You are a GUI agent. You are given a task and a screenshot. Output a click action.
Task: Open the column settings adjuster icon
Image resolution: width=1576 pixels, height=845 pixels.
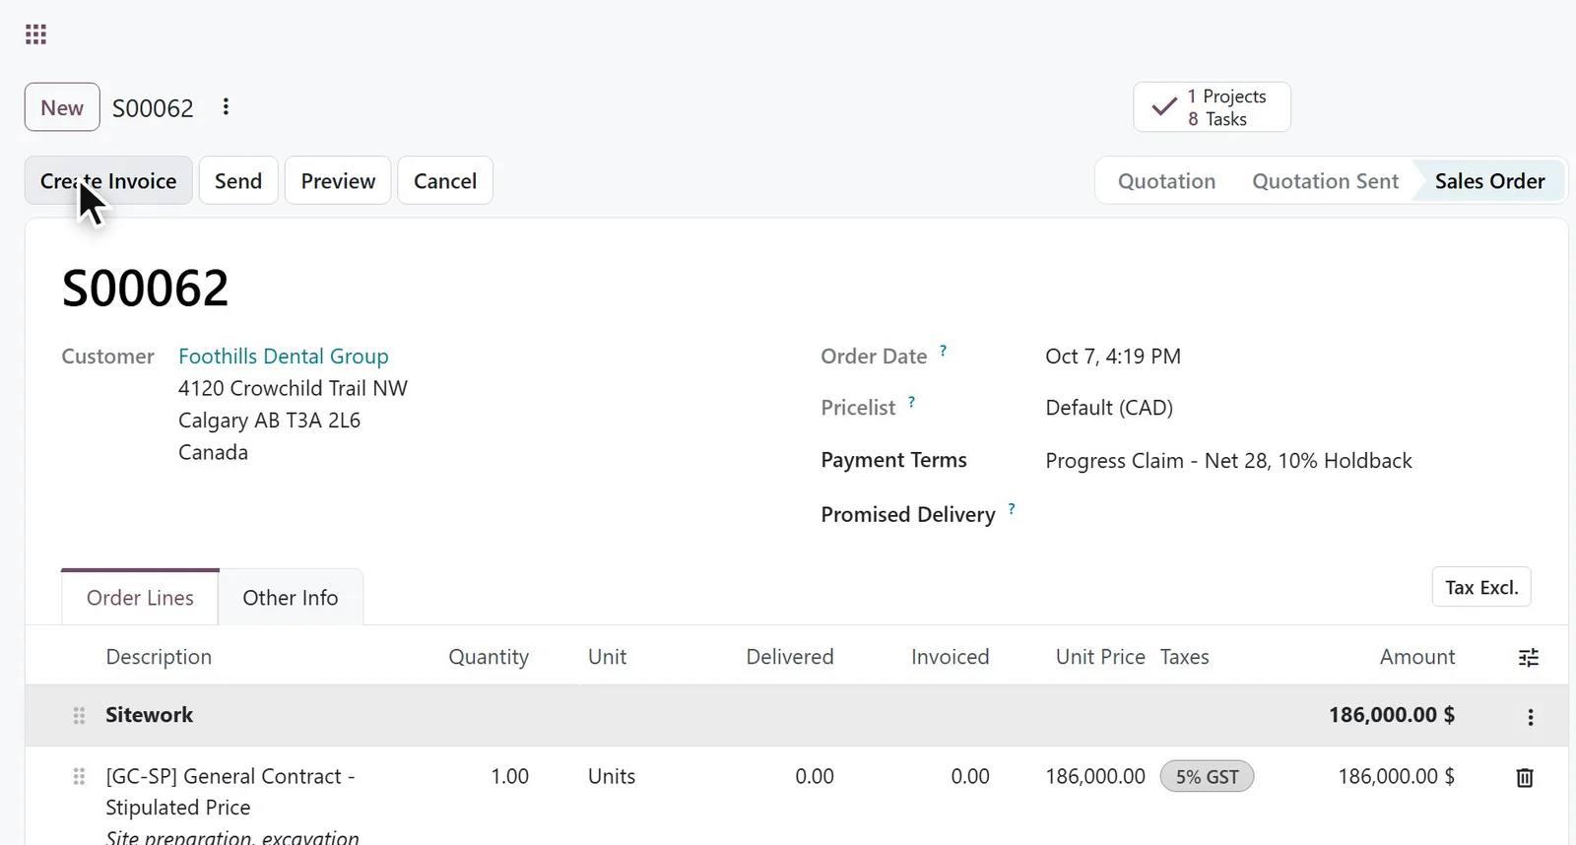pyautogui.click(x=1529, y=658)
